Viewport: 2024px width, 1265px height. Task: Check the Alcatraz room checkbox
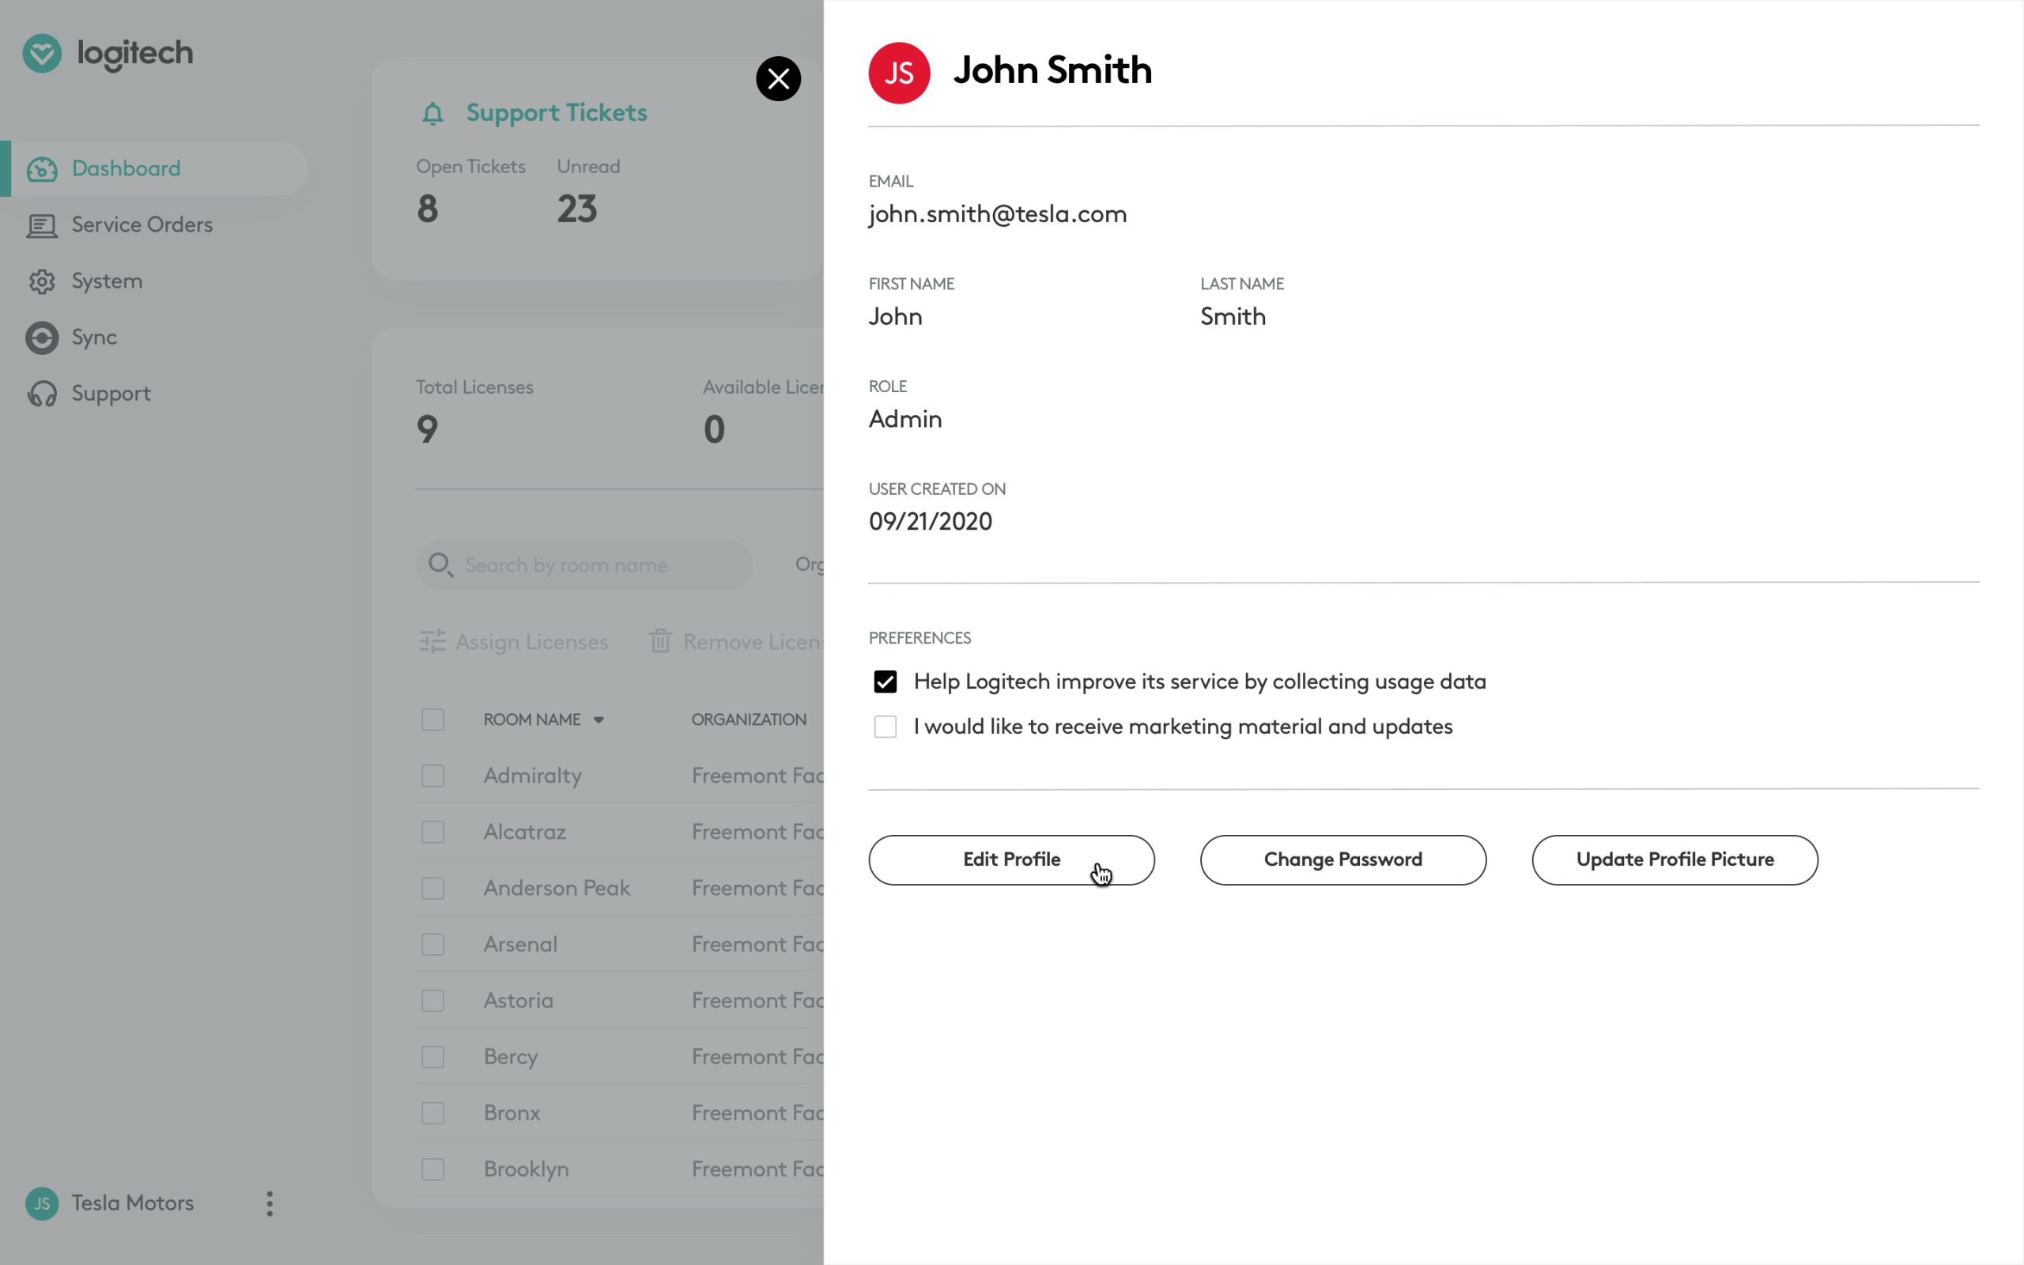[432, 832]
